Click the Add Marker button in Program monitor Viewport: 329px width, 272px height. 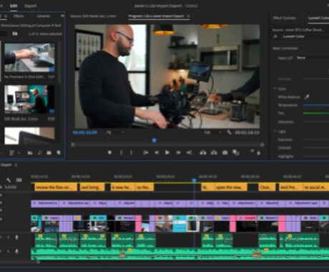tap(109, 152)
